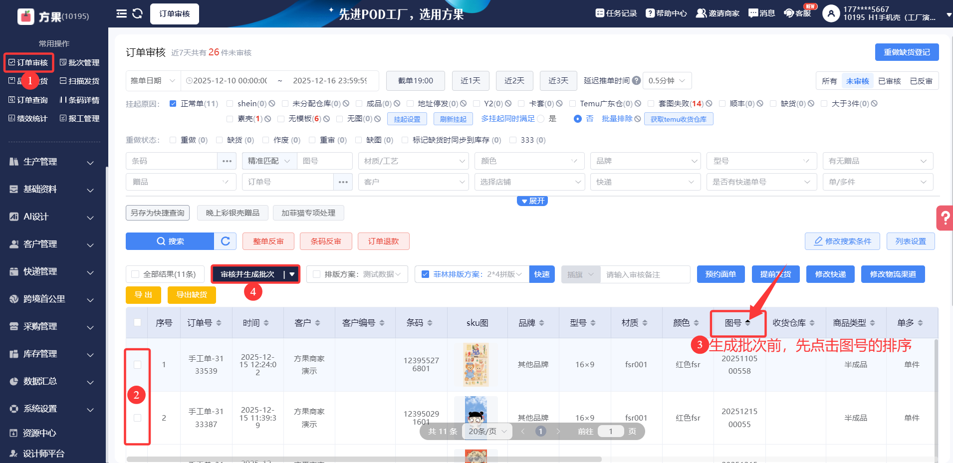Image resolution: width=953 pixels, height=463 pixels.
Task: Click the blue reset icon beside 搜索
Action: 226,241
